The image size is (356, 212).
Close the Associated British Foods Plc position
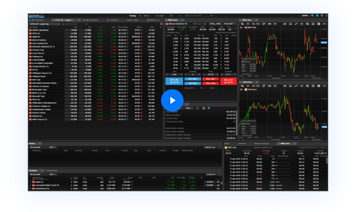point(210,185)
